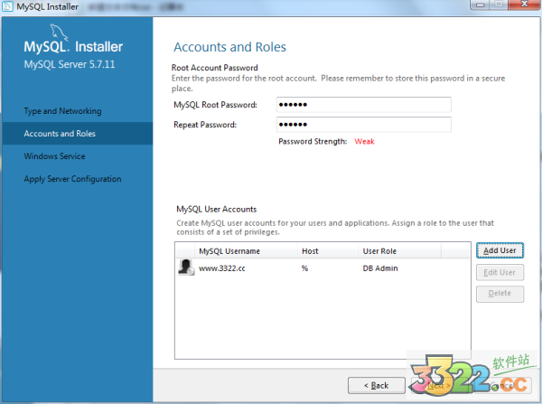542x404 pixels.
Task: Minimize the MySQL Installer window
Action: click(x=481, y=5)
